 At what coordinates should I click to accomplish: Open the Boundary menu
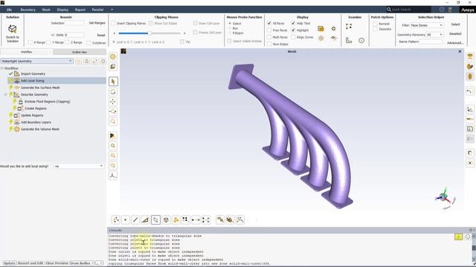pos(28,10)
